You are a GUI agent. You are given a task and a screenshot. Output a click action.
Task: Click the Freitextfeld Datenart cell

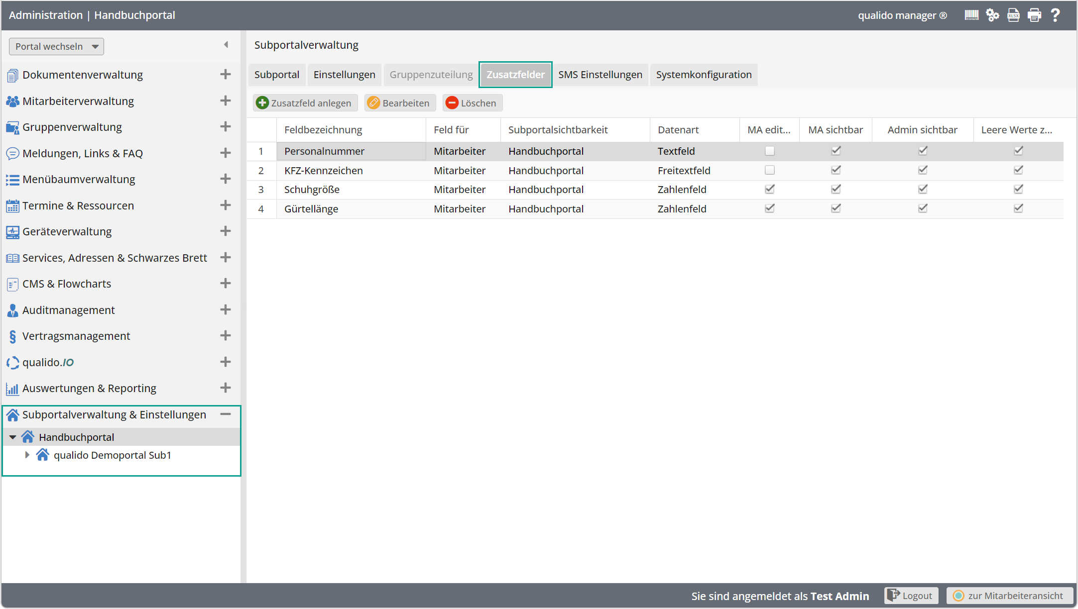695,171
